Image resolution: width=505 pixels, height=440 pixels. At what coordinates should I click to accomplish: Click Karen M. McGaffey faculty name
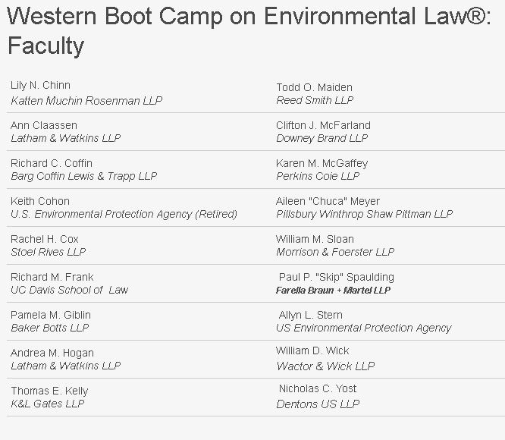click(x=322, y=163)
